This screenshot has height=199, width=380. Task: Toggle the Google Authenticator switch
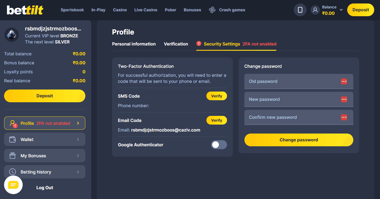[x=219, y=145]
